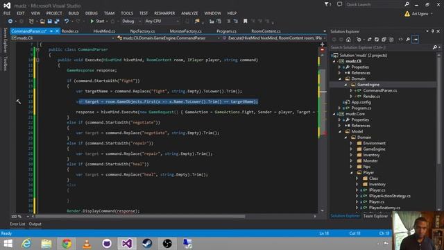The width and height of the screenshot is (444, 250).
Task: Expand the Program.cs tree node
Action: pyautogui.click(x=339, y=108)
